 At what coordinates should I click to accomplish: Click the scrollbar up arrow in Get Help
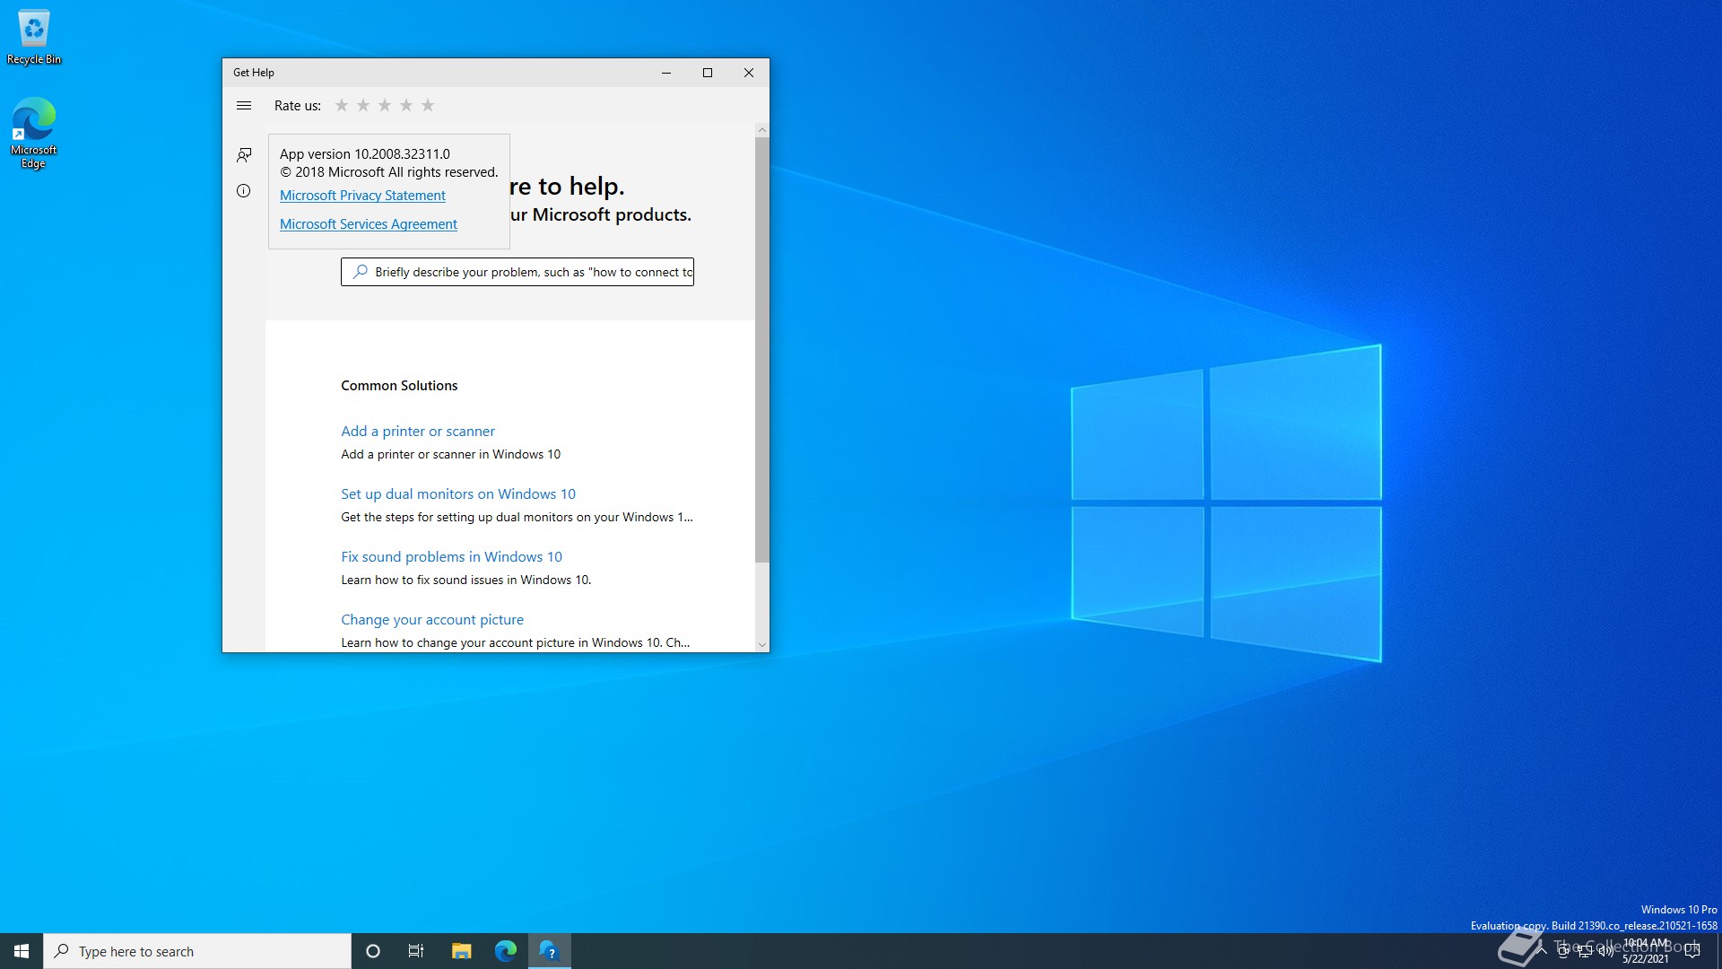[762, 130]
